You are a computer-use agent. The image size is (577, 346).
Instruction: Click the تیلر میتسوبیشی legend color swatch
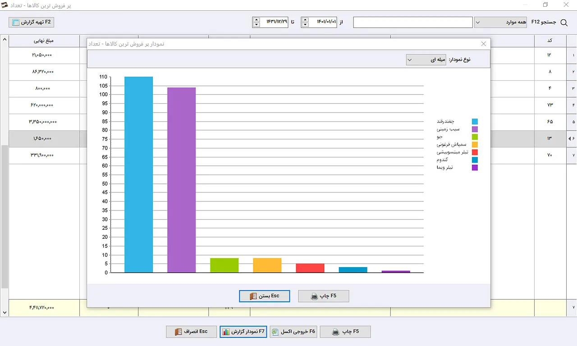click(475, 152)
